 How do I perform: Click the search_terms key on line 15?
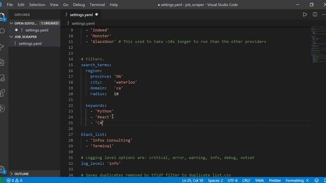click(x=95, y=65)
